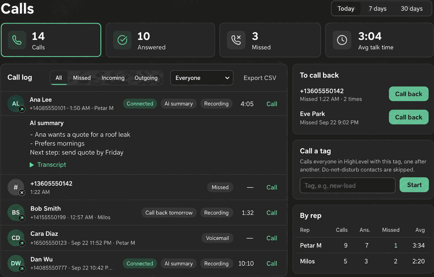Toggle AI summary on Ana Lee's call

coord(179,104)
